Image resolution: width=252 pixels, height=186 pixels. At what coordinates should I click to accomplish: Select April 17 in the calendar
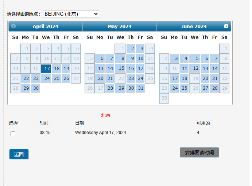(46, 69)
